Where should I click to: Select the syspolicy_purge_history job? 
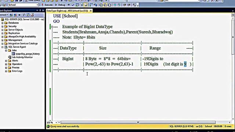(x=28, y=54)
